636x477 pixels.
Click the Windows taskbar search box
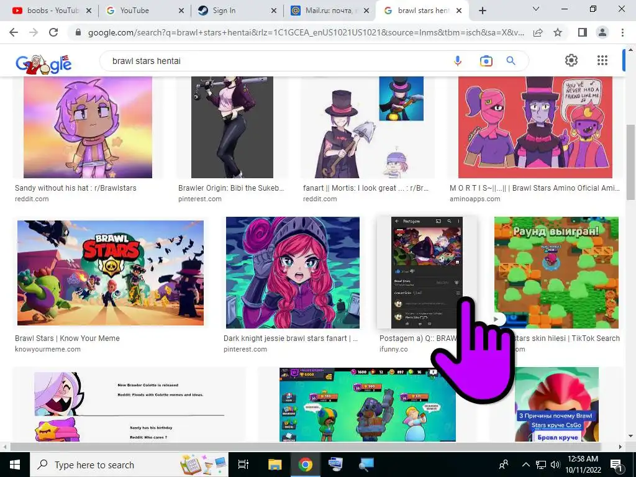(x=129, y=465)
